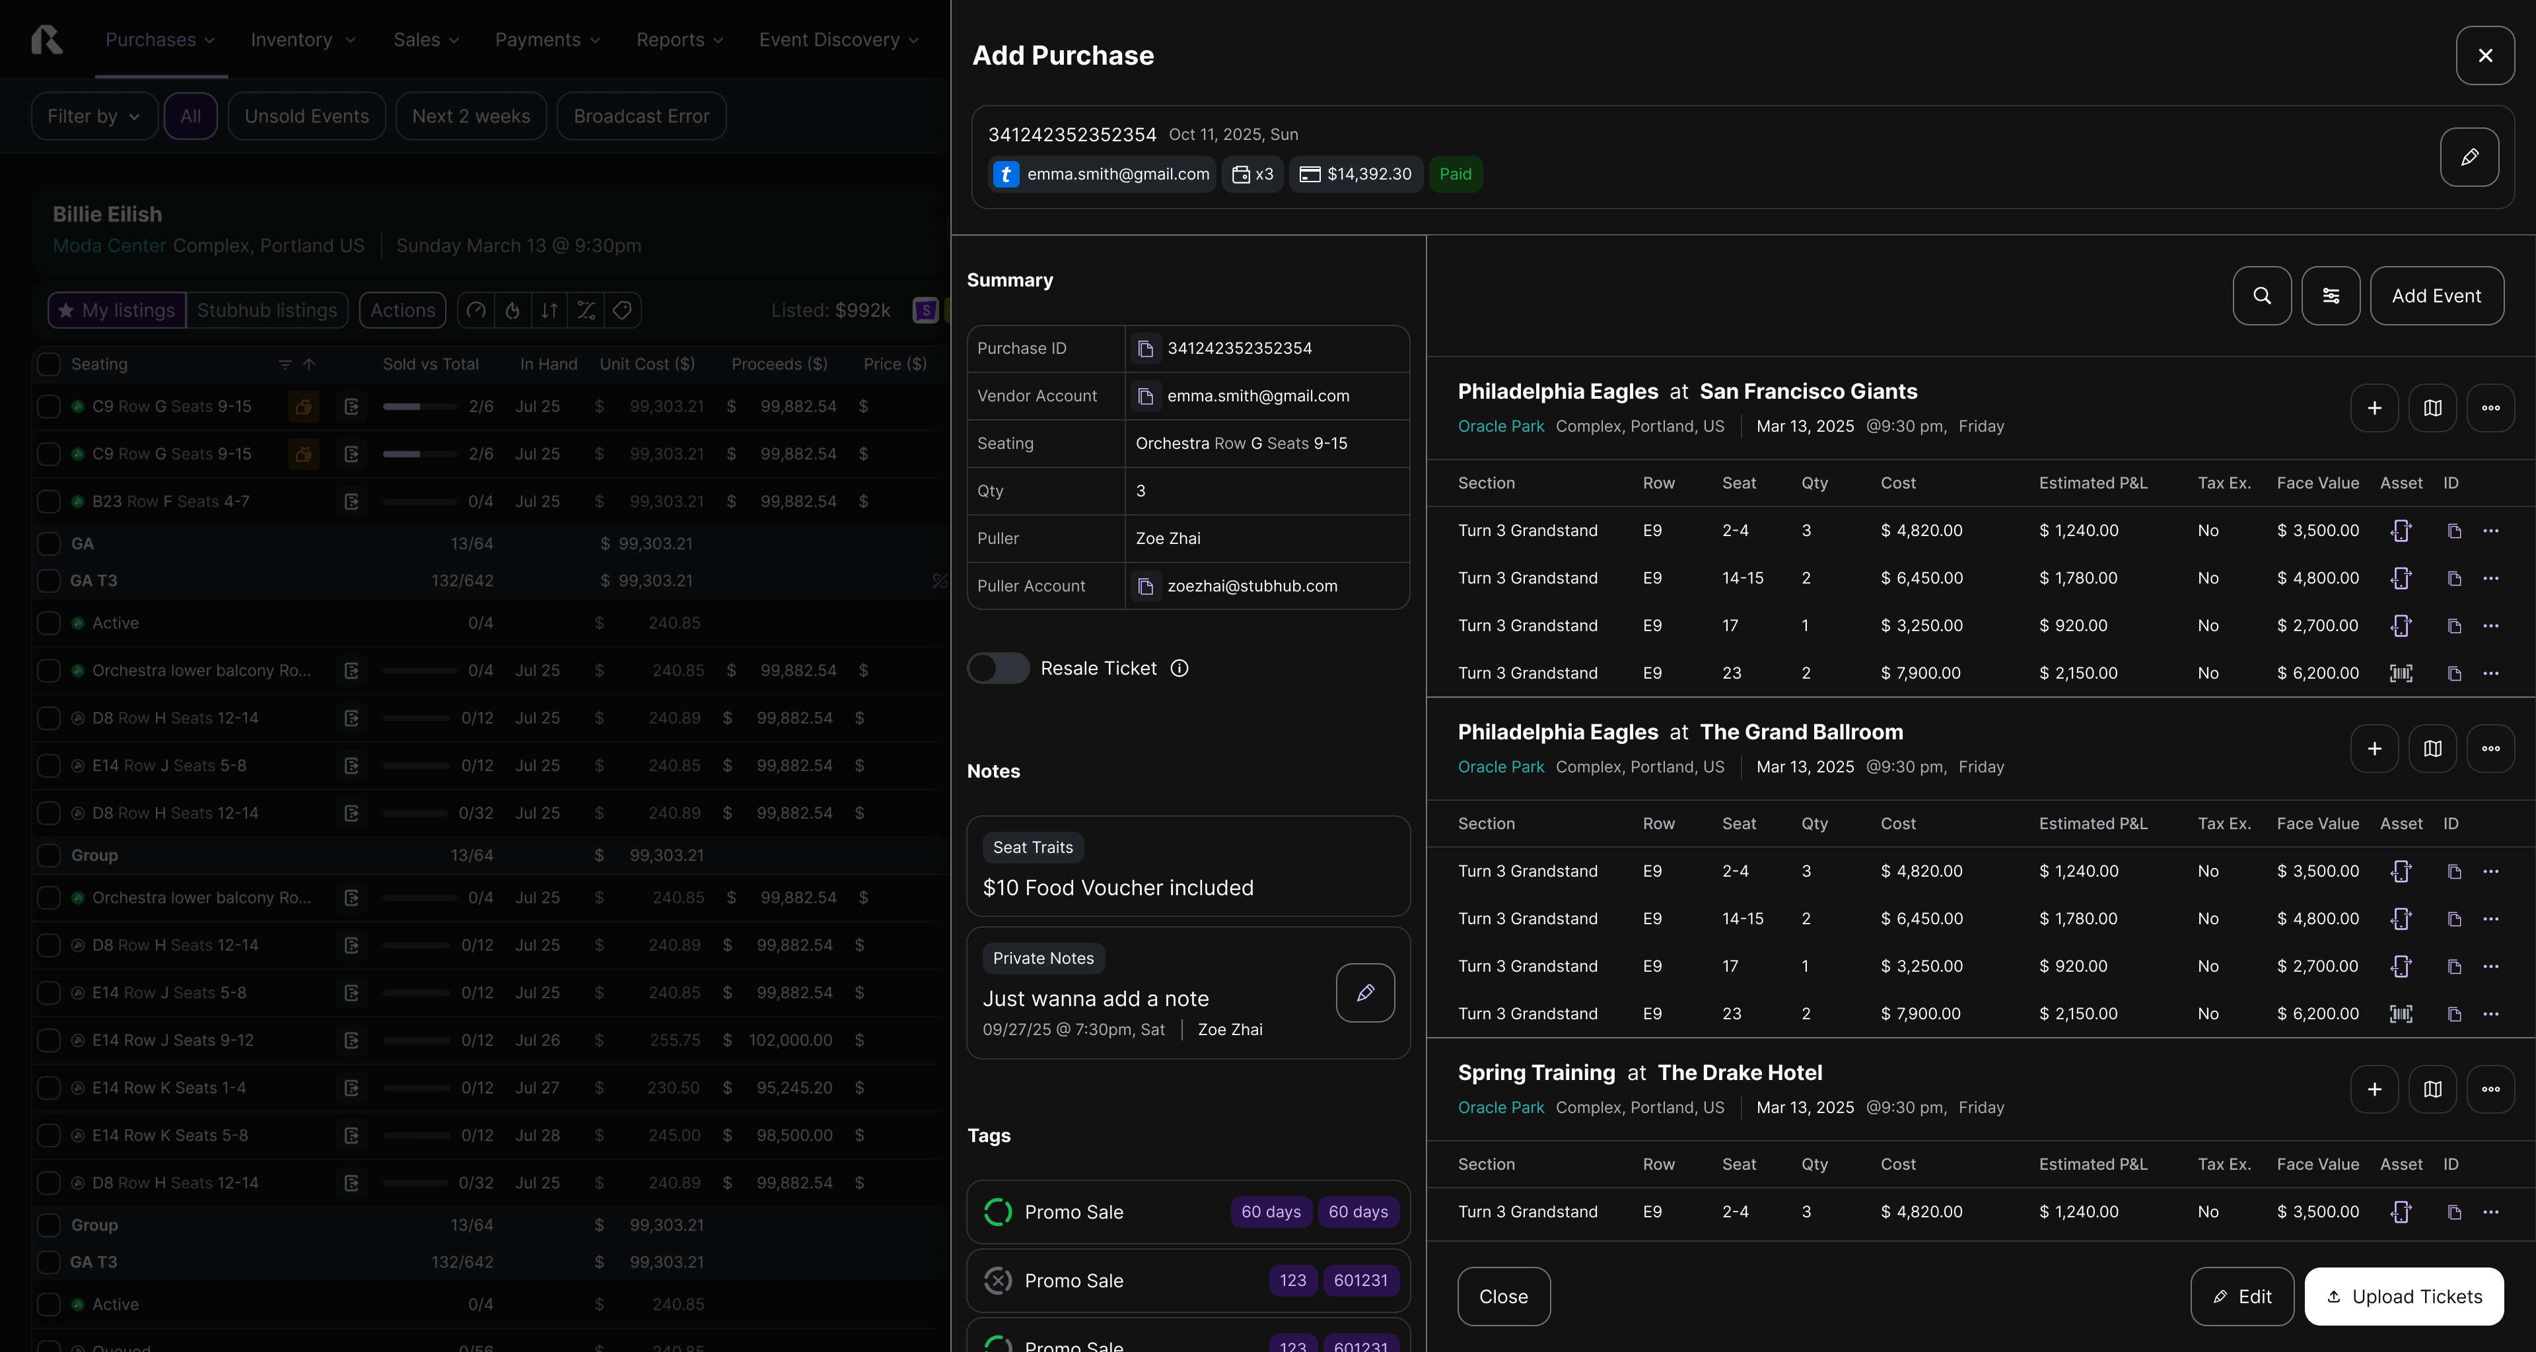Image resolution: width=2536 pixels, height=1352 pixels.
Task: Check the GA T3 row checkbox
Action: coord(48,580)
